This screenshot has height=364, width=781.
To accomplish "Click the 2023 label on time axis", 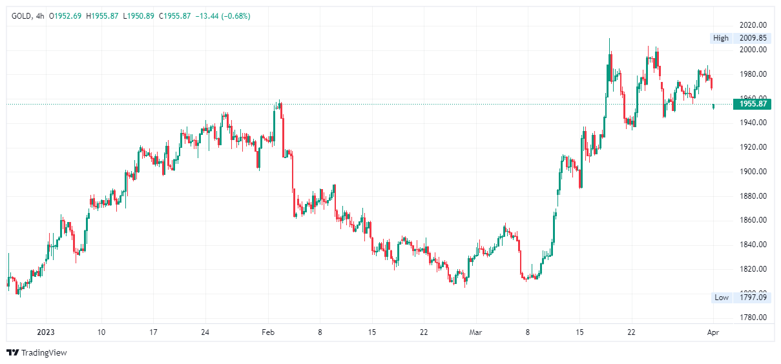I will (45, 332).
